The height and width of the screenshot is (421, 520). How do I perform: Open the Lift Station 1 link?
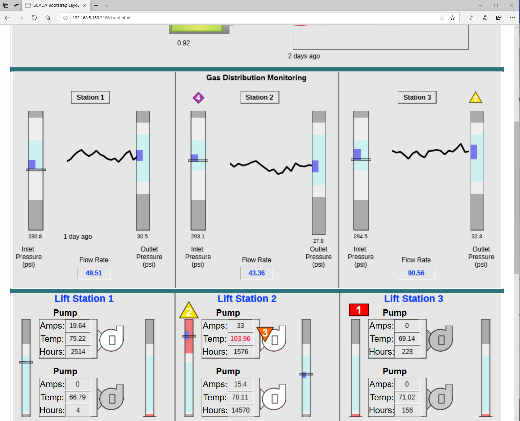pyautogui.click(x=84, y=298)
